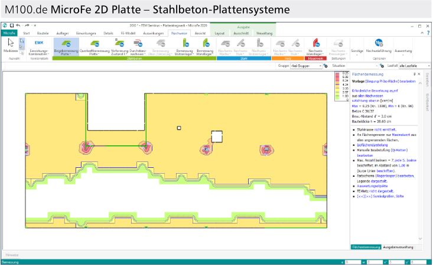Image resolution: width=433 pixels, height=266 pixels.
Task: Toggle FE-Netz 'nicht dargestellt' display
Action: (x=381, y=191)
